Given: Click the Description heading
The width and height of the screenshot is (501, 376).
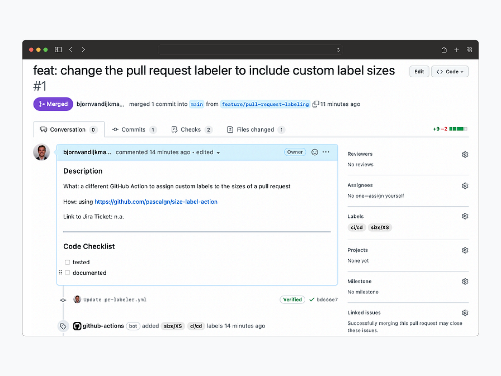Looking at the screenshot, I should (x=83, y=171).
